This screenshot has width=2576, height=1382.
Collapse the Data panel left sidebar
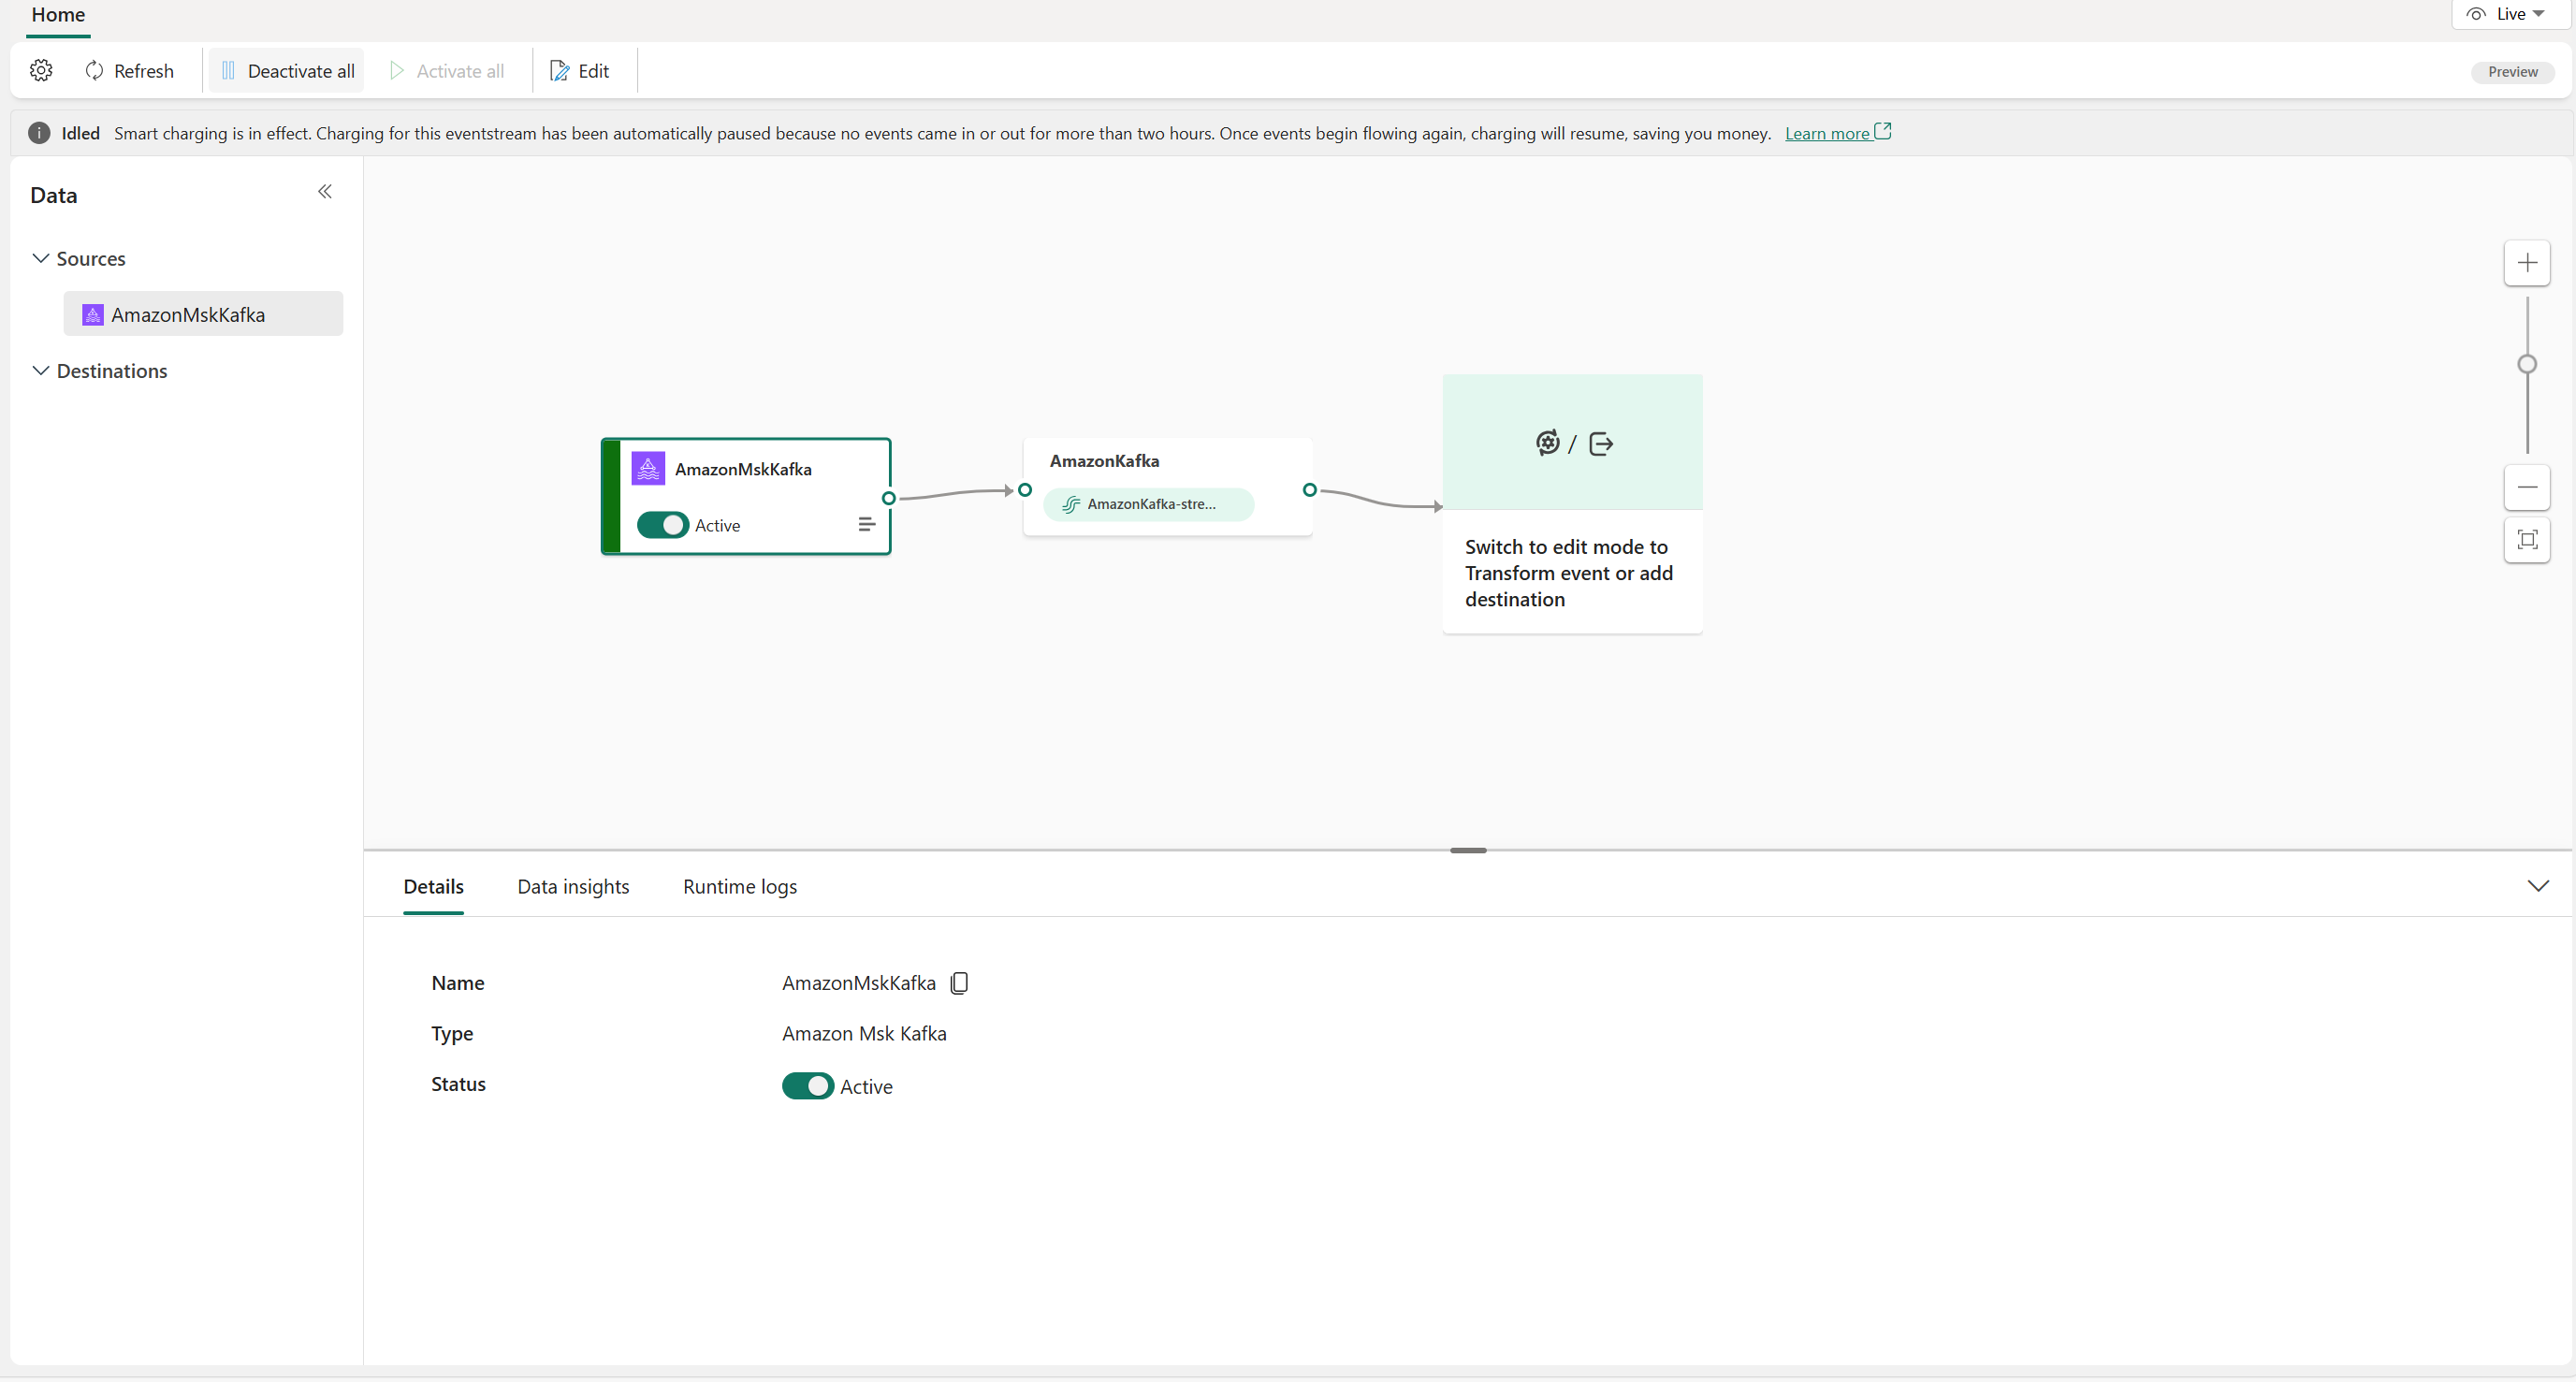[x=326, y=191]
